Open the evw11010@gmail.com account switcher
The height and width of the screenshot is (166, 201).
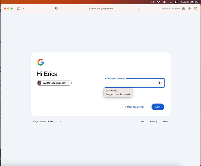coord(54,83)
